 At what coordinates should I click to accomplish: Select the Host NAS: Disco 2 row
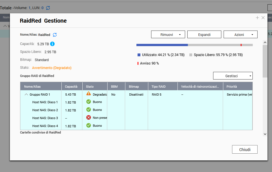click(45, 110)
